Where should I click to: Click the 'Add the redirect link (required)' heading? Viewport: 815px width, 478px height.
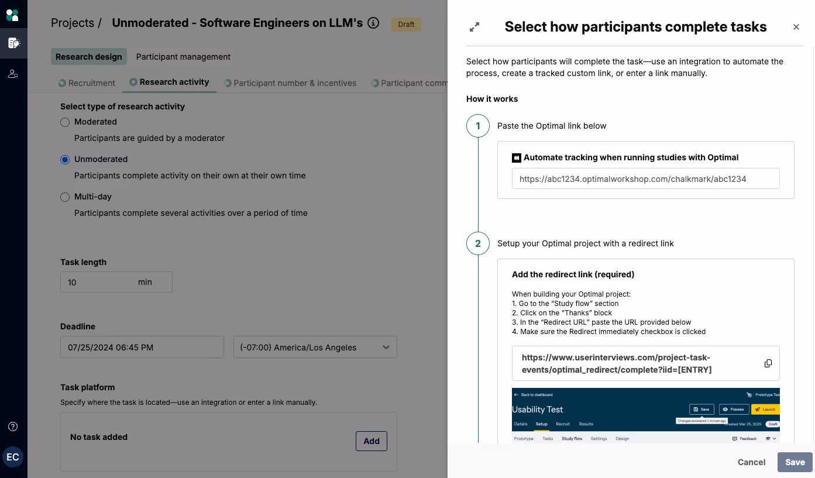pyautogui.click(x=573, y=274)
